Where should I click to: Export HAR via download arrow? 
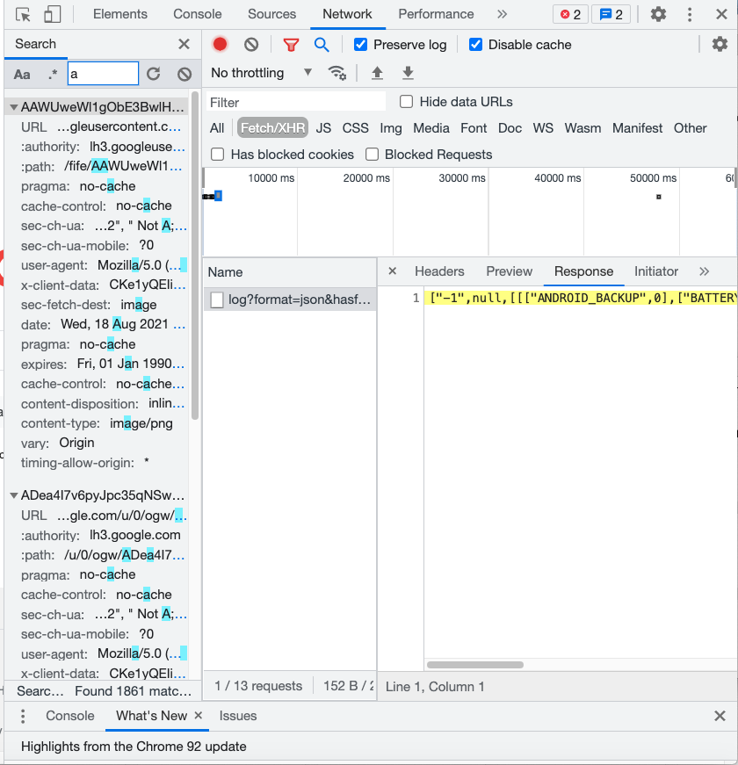408,73
